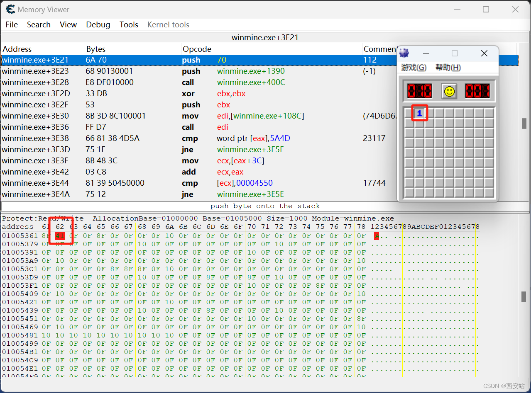This screenshot has height=393, width=531.
Task: Minimize the Minesweeper window
Action: (x=426, y=53)
